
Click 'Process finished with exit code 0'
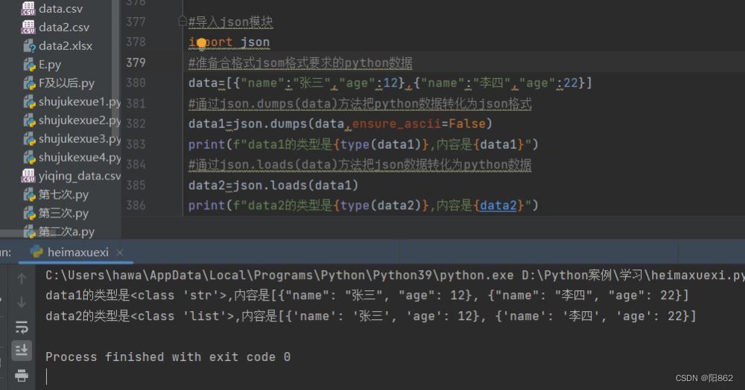168,357
